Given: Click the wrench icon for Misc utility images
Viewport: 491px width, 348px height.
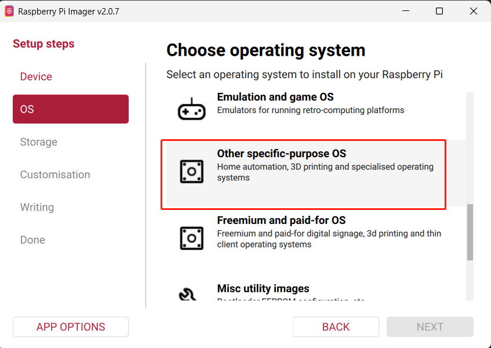Looking at the screenshot, I should click(188, 295).
